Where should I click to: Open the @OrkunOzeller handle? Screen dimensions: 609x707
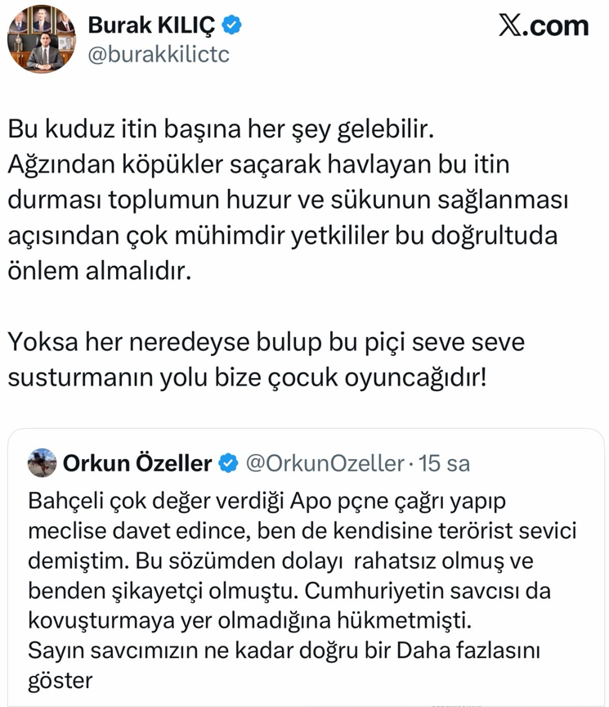tap(325, 464)
